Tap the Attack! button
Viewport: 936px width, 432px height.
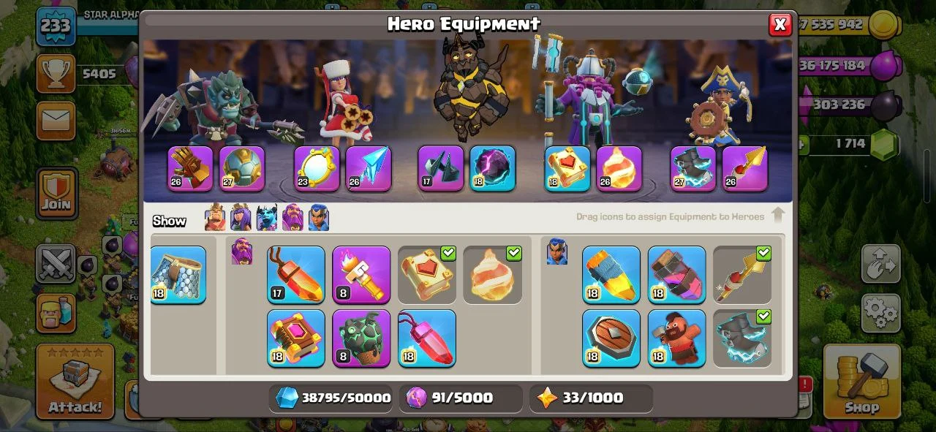coord(75,382)
